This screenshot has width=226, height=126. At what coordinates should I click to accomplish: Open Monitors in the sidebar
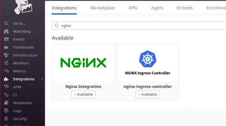coord(21,63)
